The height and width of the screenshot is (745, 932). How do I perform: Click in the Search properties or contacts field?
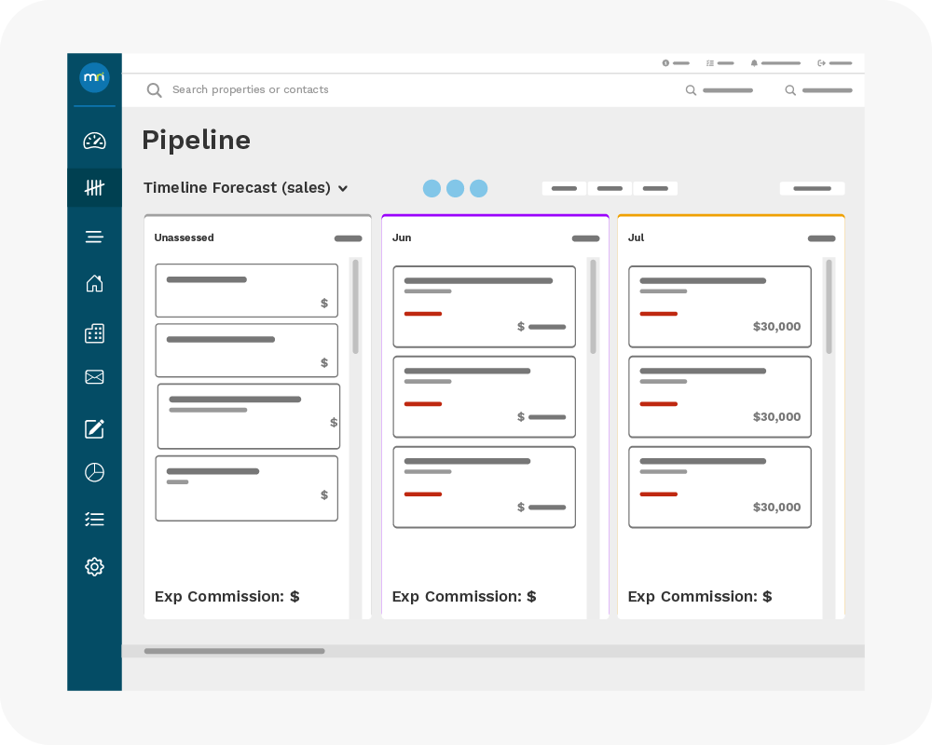[x=373, y=90]
